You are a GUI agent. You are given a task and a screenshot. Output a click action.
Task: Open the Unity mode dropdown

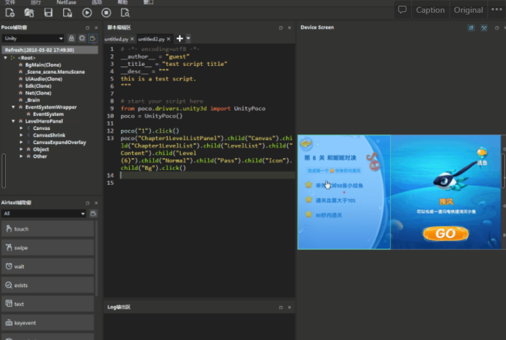[x=33, y=38]
